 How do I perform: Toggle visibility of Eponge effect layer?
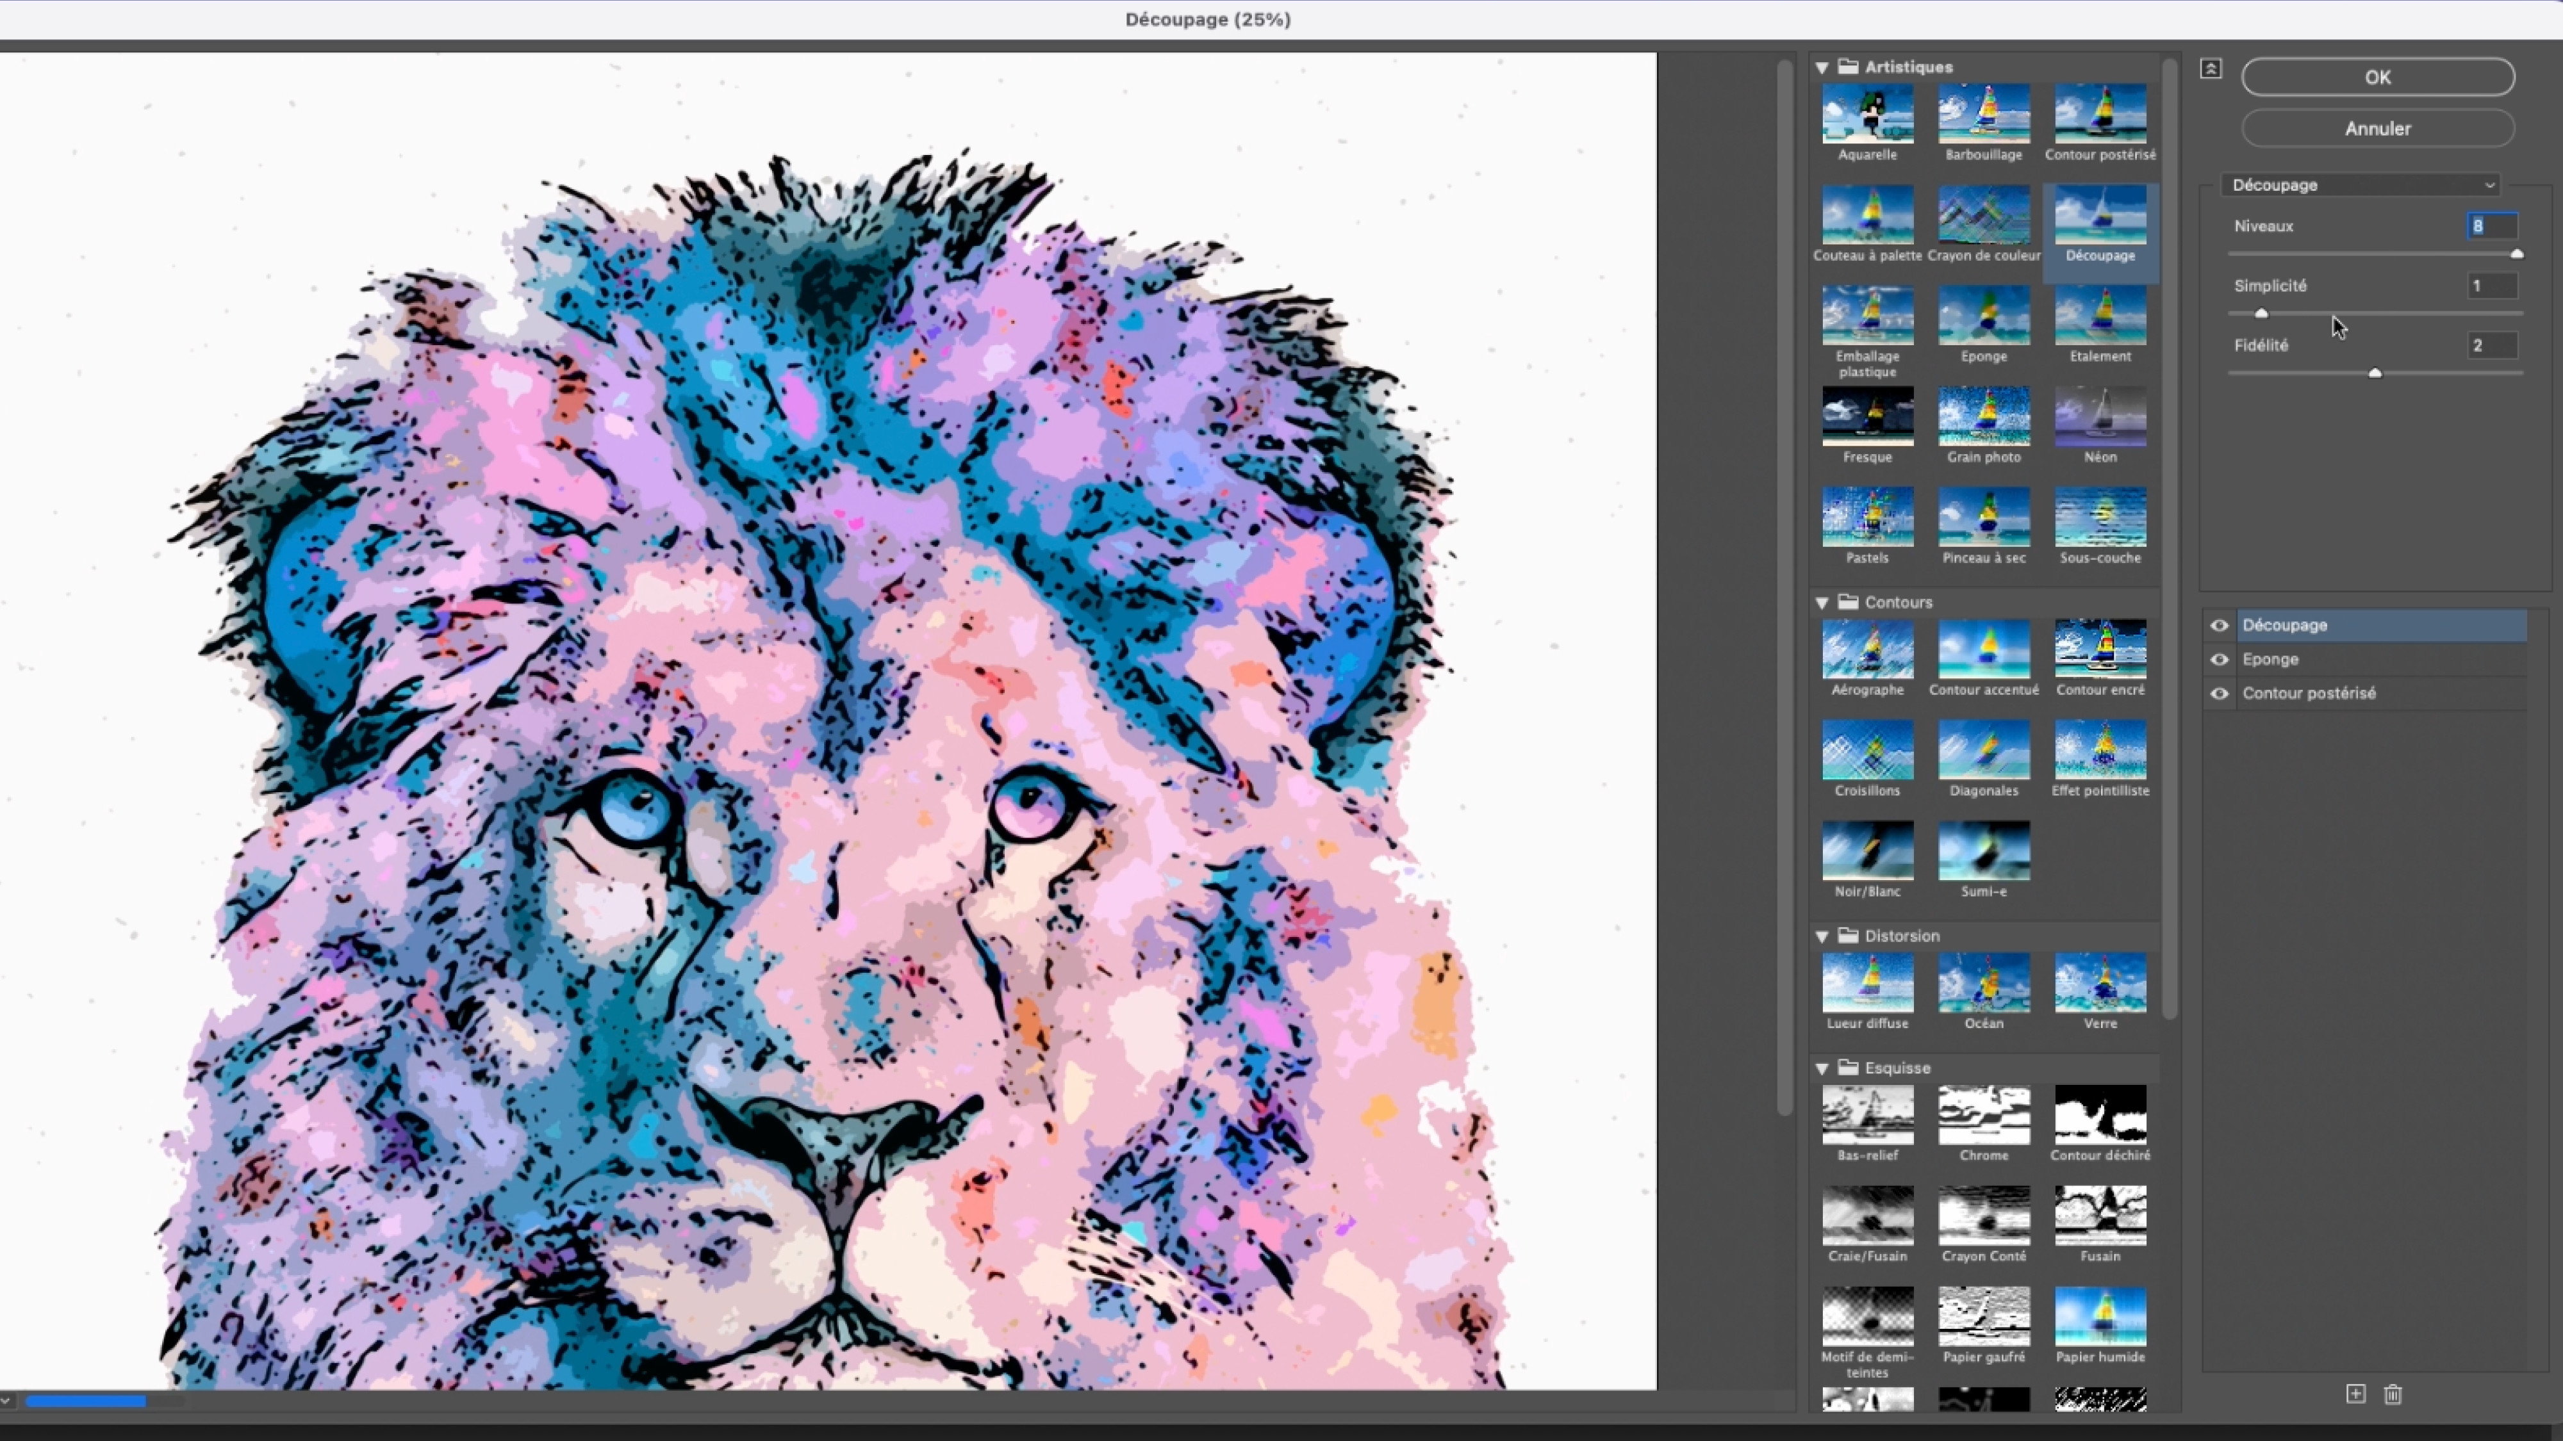[2219, 660]
